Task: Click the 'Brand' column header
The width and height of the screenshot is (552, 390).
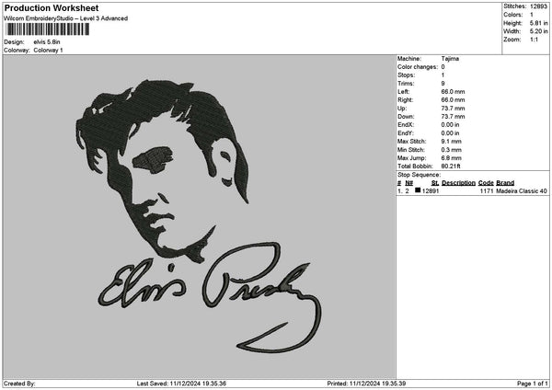Action: pos(505,183)
